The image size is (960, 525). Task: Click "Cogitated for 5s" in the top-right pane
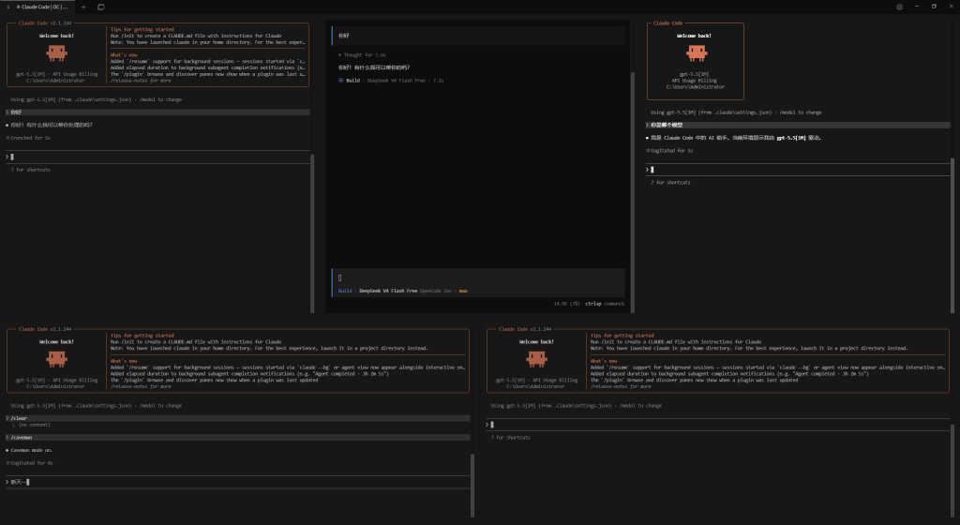pos(671,151)
